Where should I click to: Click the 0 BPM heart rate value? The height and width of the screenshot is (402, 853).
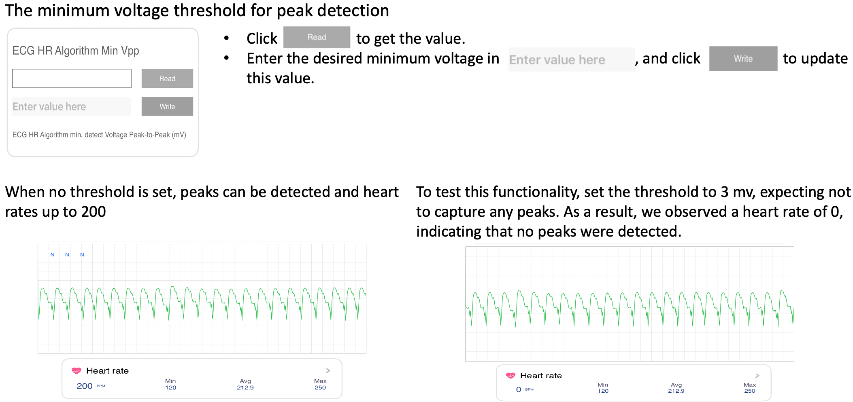click(x=519, y=389)
